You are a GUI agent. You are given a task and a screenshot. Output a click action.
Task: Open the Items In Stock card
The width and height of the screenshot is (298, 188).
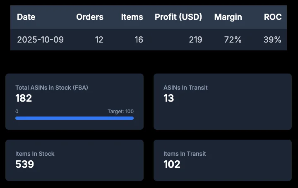(74, 160)
